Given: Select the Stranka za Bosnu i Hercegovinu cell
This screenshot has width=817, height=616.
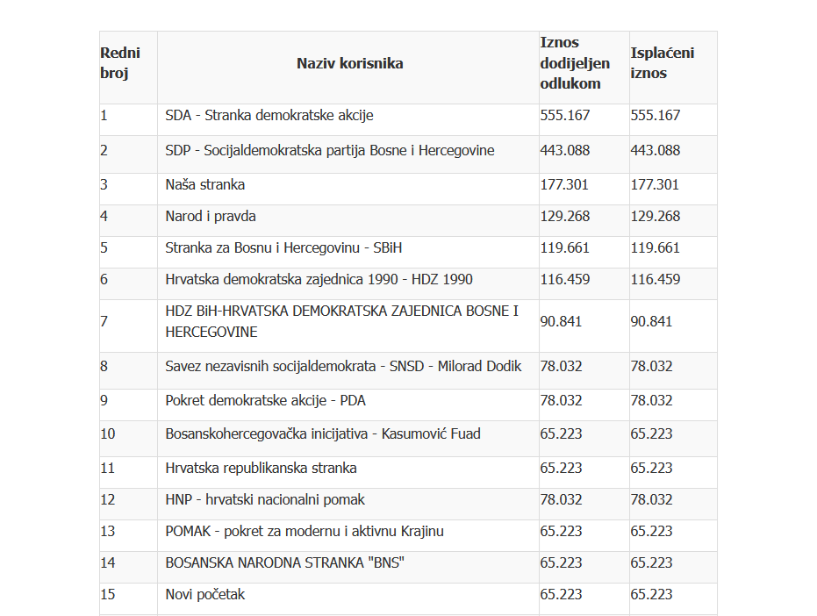Looking at the screenshot, I should click(348, 252).
